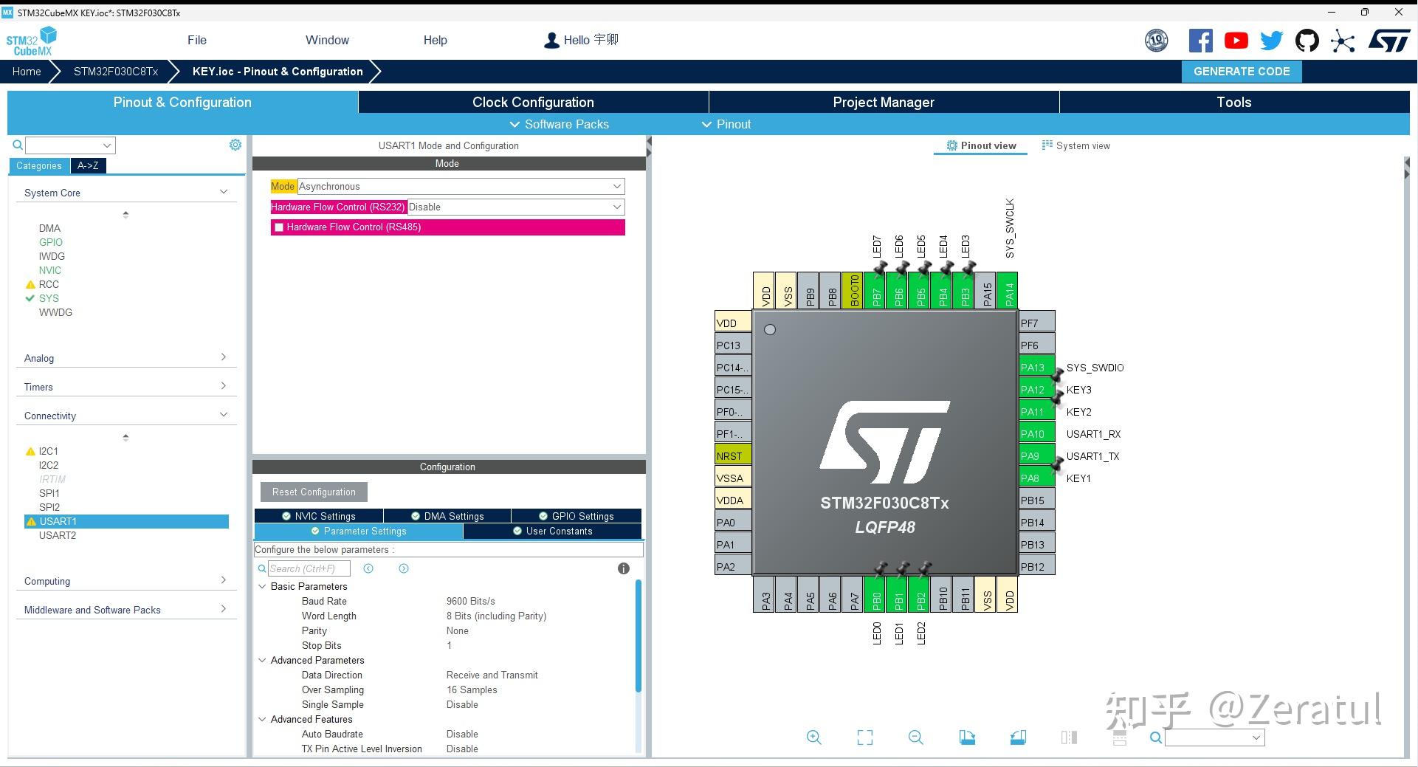1418x767 pixels.
Task: Click the PA9 USART1_TX pin
Action: click(x=1036, y=455)
